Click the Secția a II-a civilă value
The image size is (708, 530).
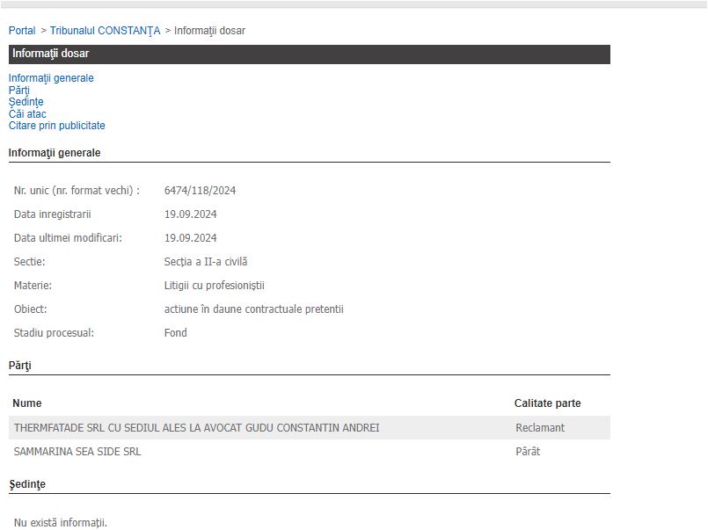point(206,262)
